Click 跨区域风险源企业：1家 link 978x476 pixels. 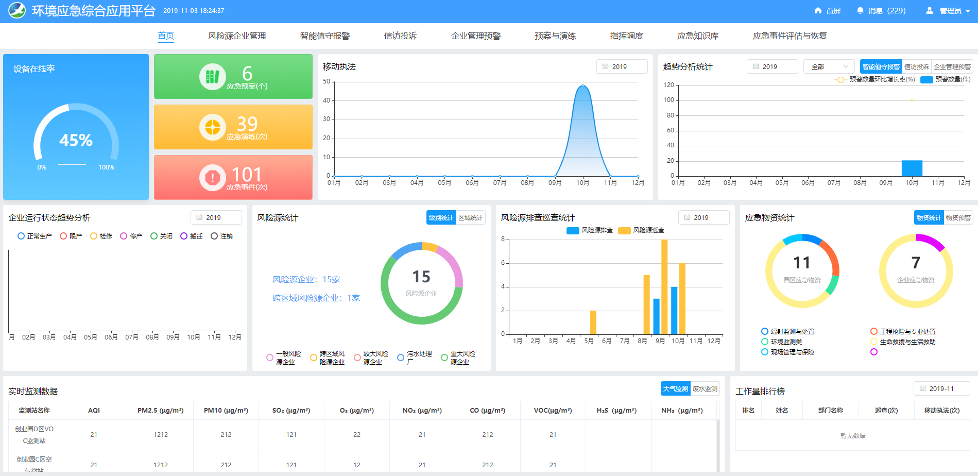[x=316, y=298]
